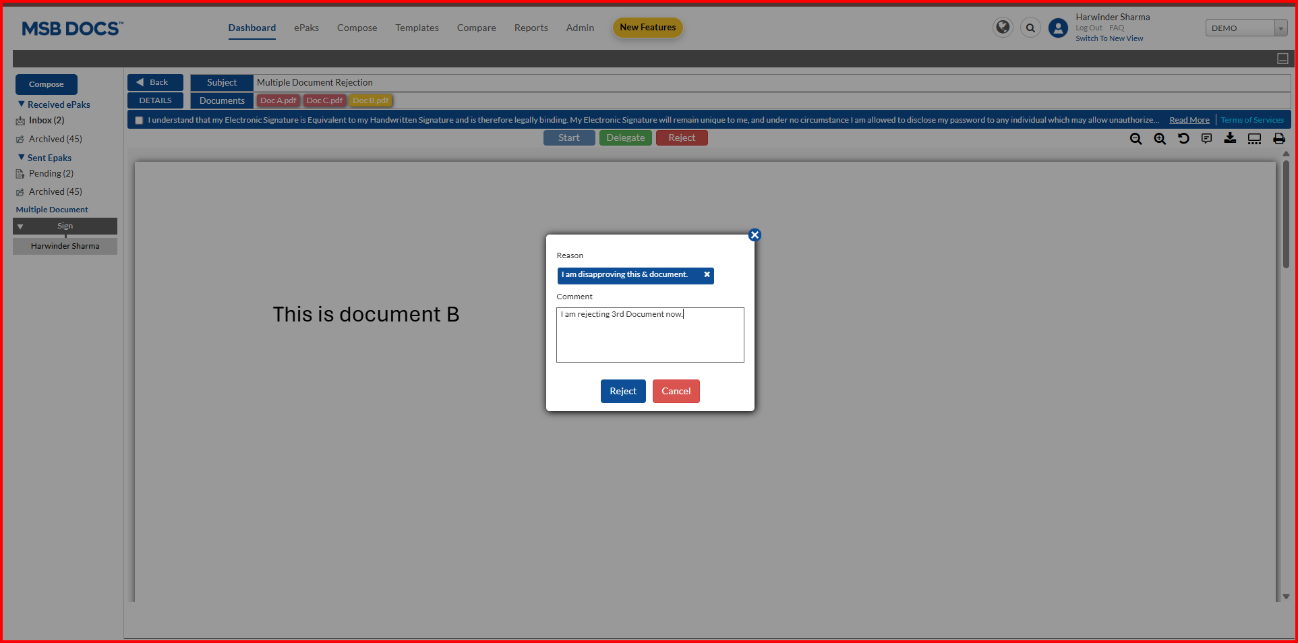Click the zoom out magnifier icon
This screenshot has width=1298, height=643.
1135,139
